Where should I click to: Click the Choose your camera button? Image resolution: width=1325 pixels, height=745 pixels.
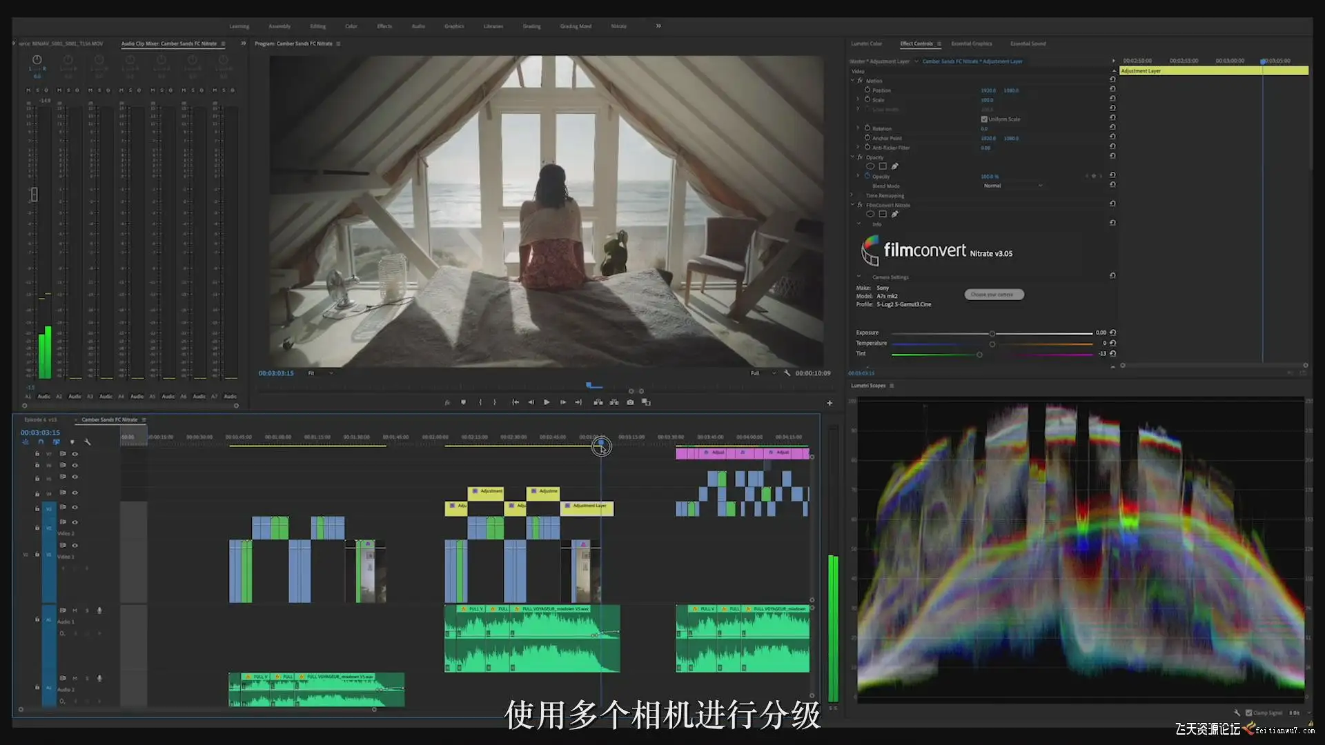coord(993,295)
